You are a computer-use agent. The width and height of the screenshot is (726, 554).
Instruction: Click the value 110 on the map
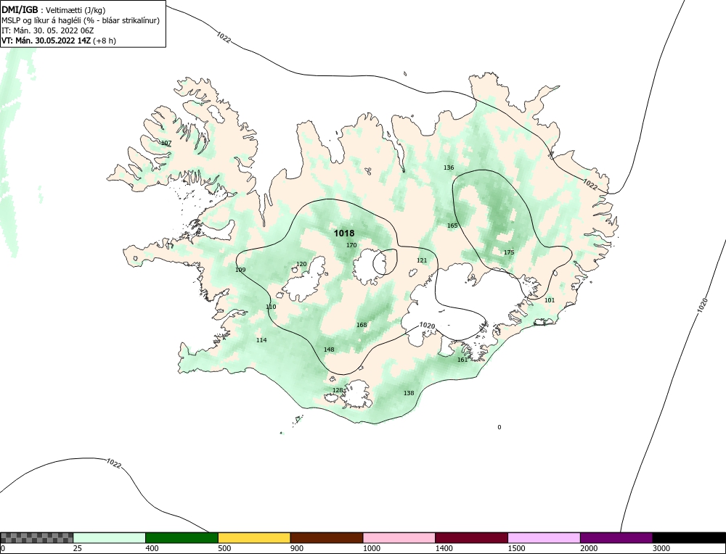click(271, 307)
